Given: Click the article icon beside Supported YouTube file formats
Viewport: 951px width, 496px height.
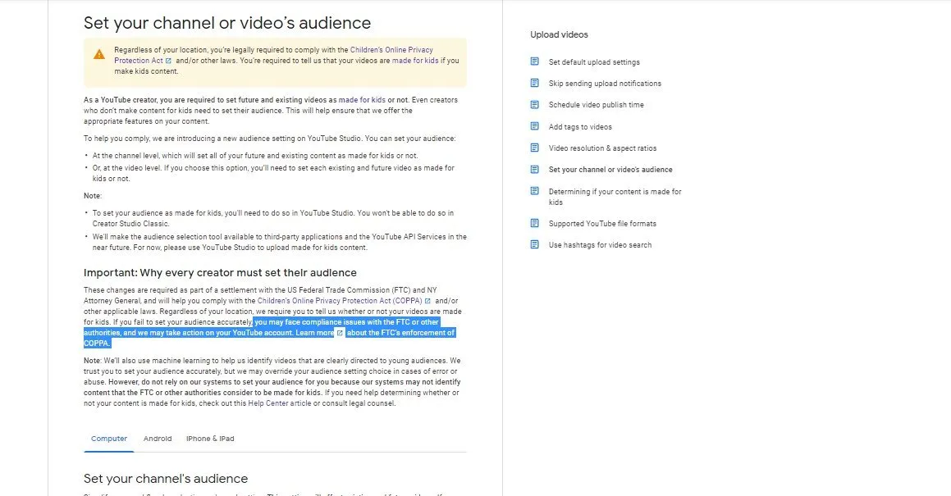Looking at the screenshot, I should click(x=534, y=223).
